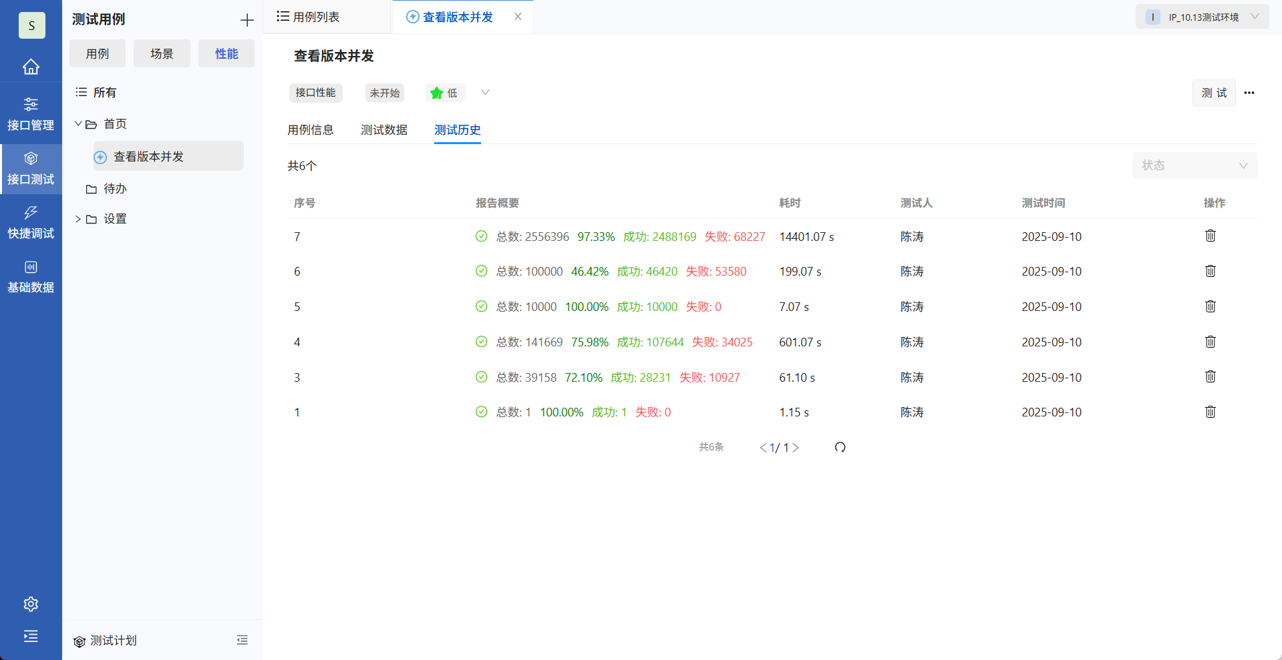Open 基础数据 section
1282x660 pixels.
(x=31, y=276)
